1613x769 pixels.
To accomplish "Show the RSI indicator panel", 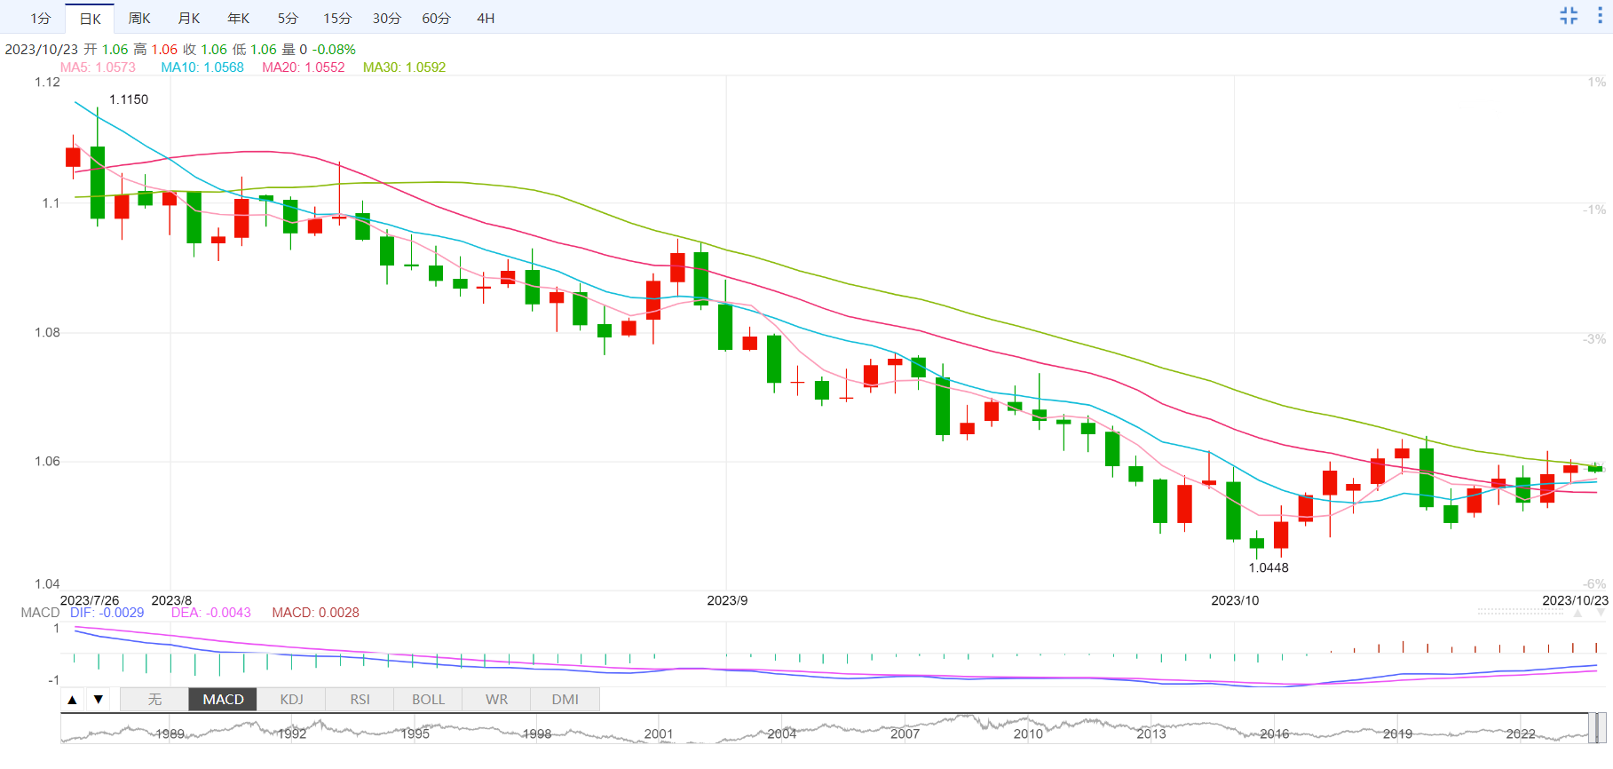I will [360, 700].
